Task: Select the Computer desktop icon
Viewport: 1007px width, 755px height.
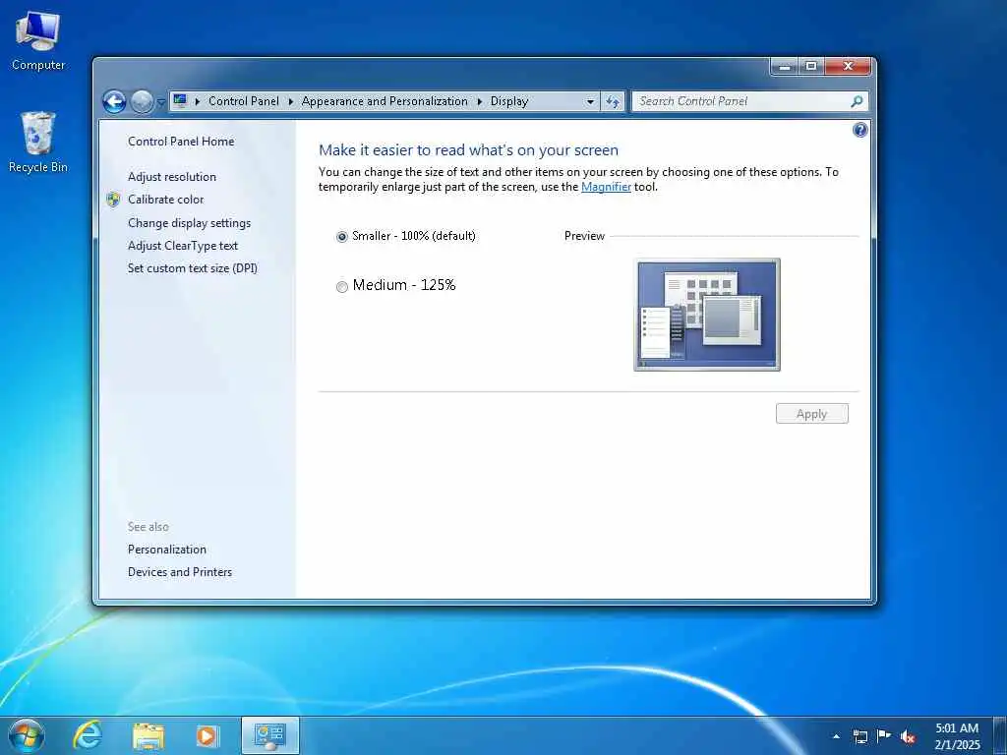Action: point(38,40)
